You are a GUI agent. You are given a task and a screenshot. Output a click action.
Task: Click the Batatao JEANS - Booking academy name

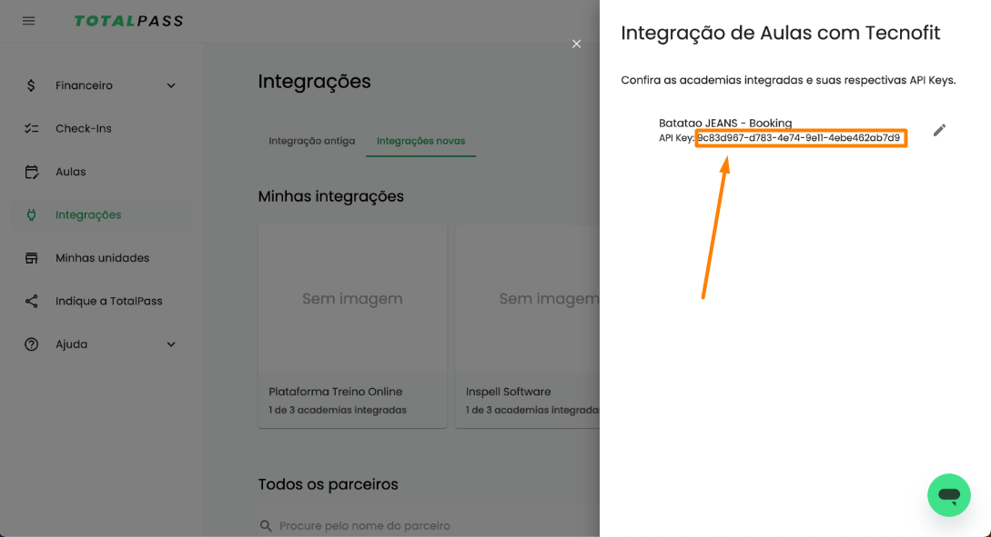tap(725, 123)
